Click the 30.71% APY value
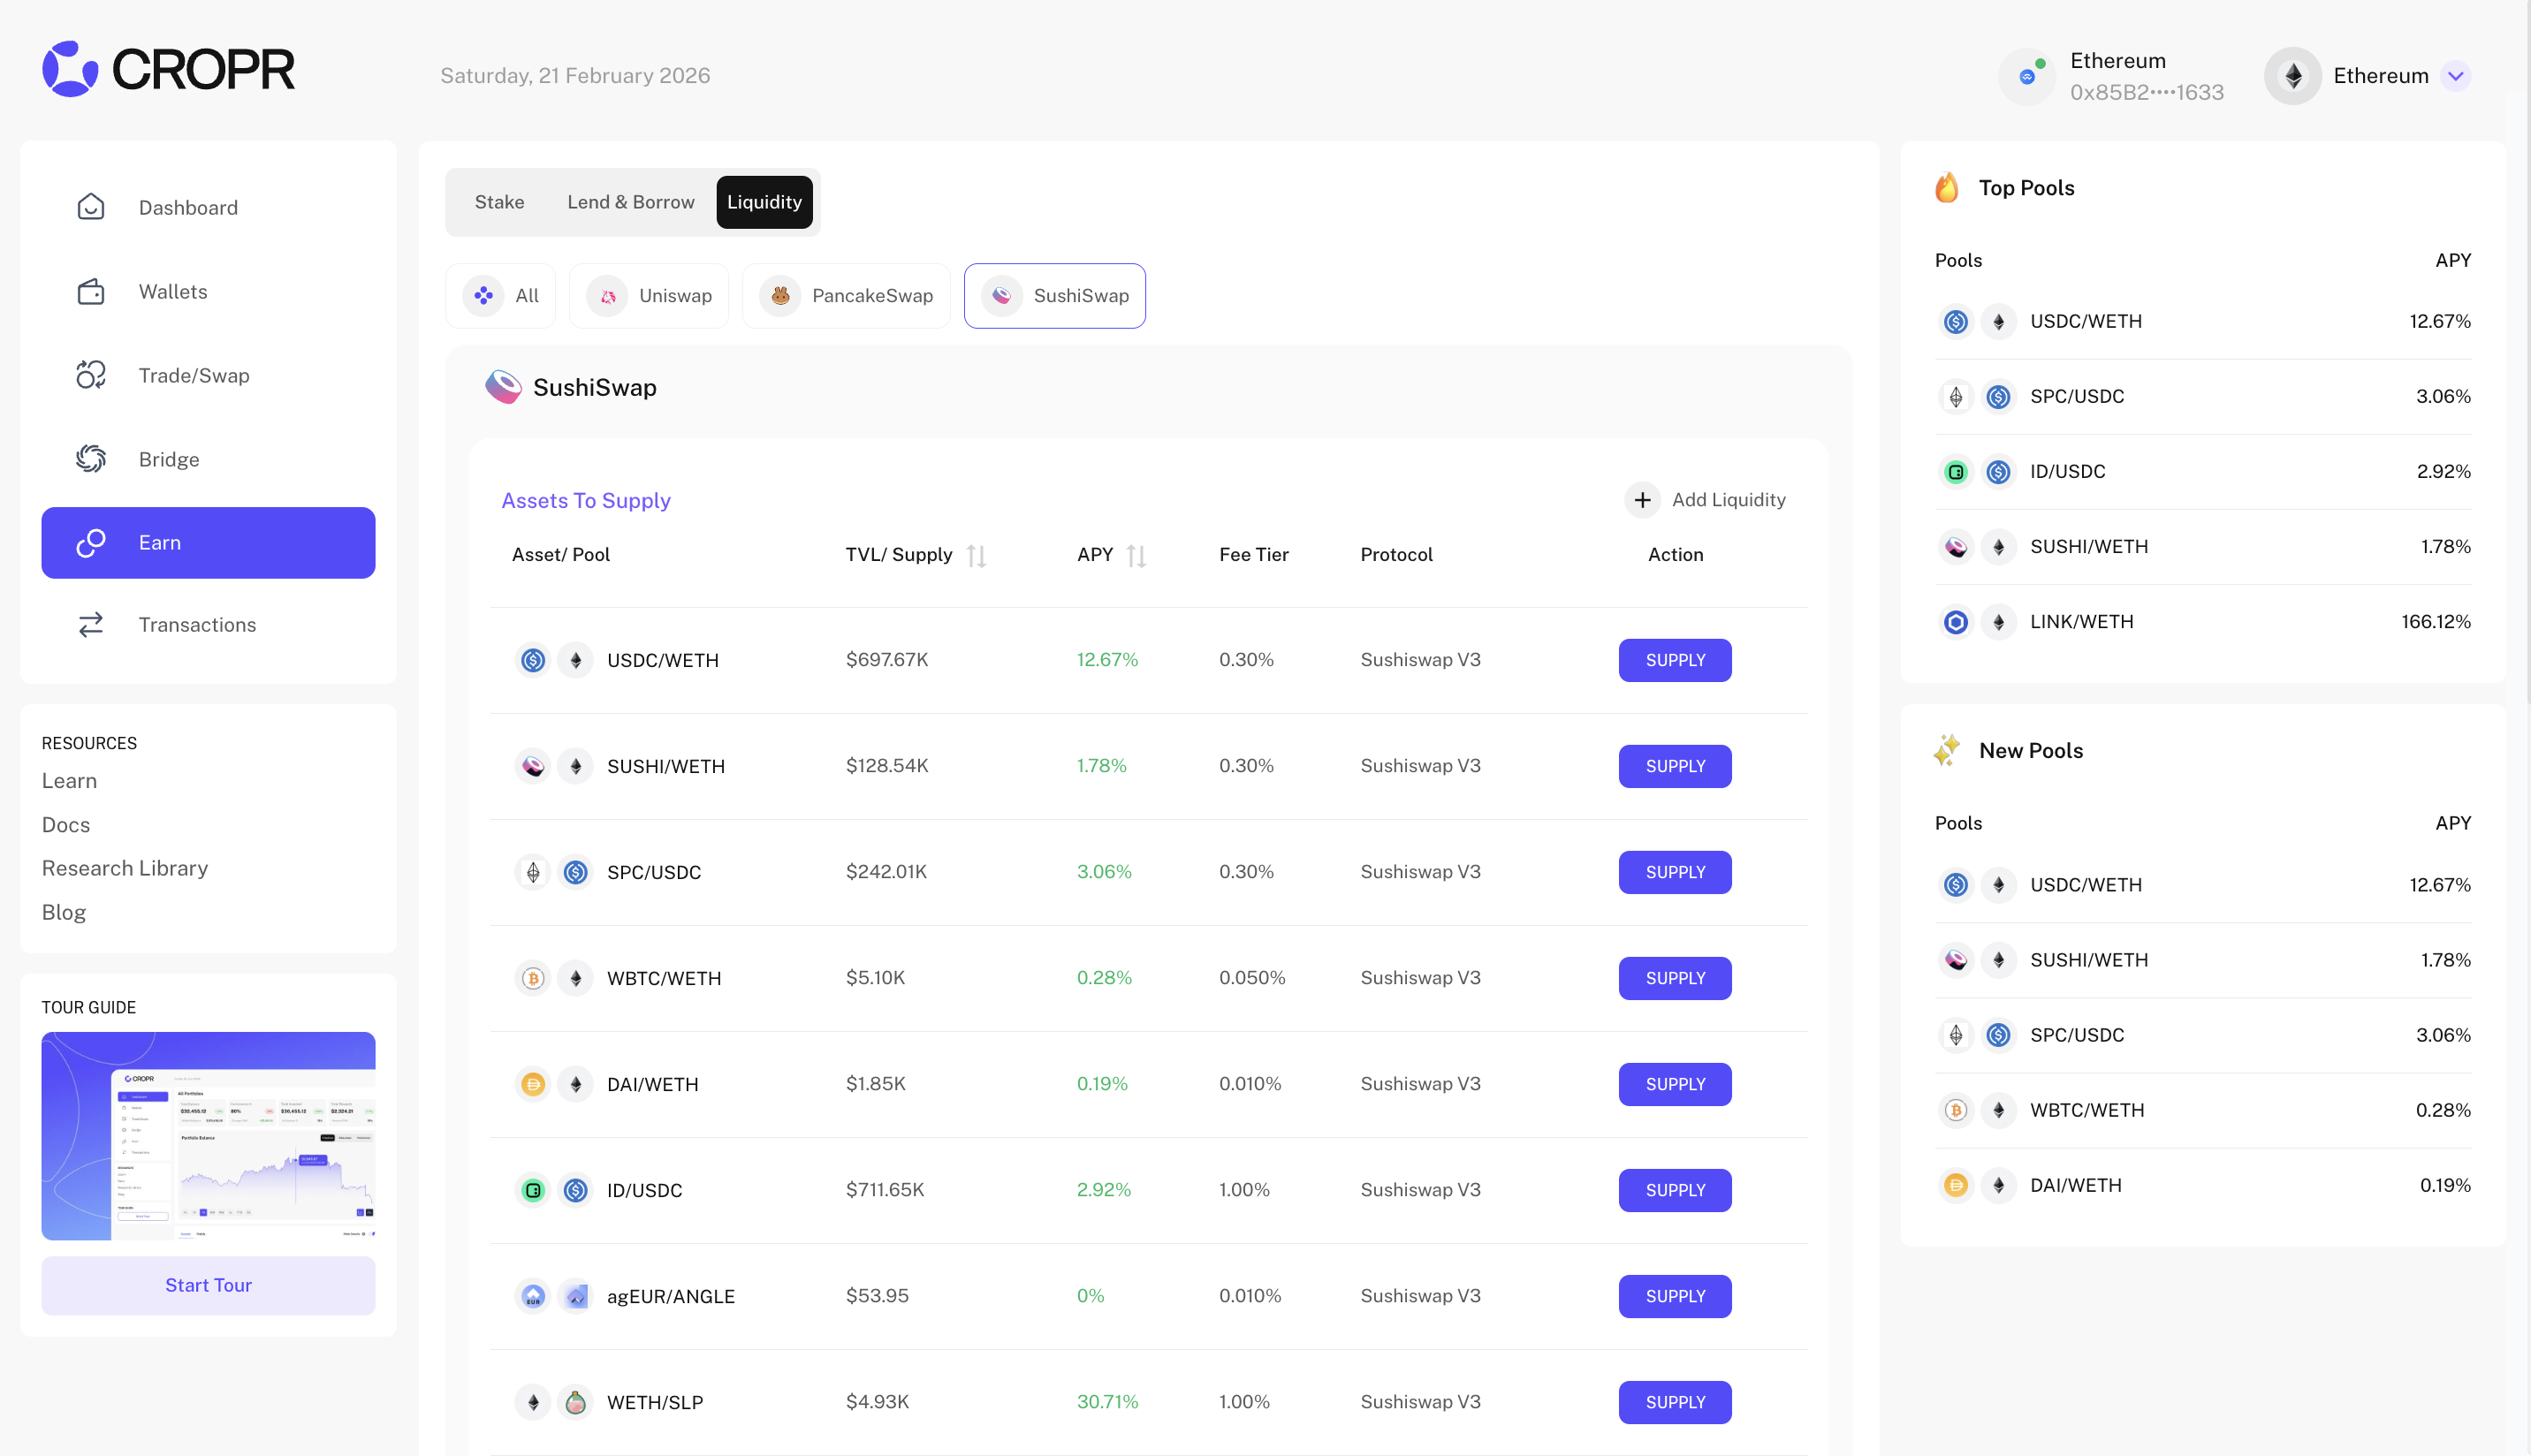Viewport: 2531px width, 1456px height. click(1107, 1402)
